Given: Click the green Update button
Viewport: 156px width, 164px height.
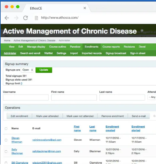Looking at the screenshot, I should 44,70.
